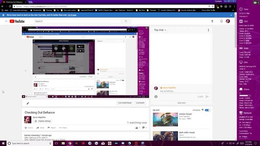
Task: Switch to the Checking Out Defiance tab
Action: (x=14, y=2)
